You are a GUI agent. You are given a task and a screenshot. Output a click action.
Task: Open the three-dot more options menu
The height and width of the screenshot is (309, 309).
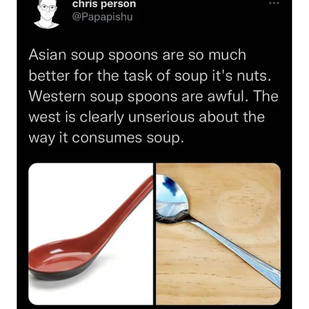(x=274, y=3)
